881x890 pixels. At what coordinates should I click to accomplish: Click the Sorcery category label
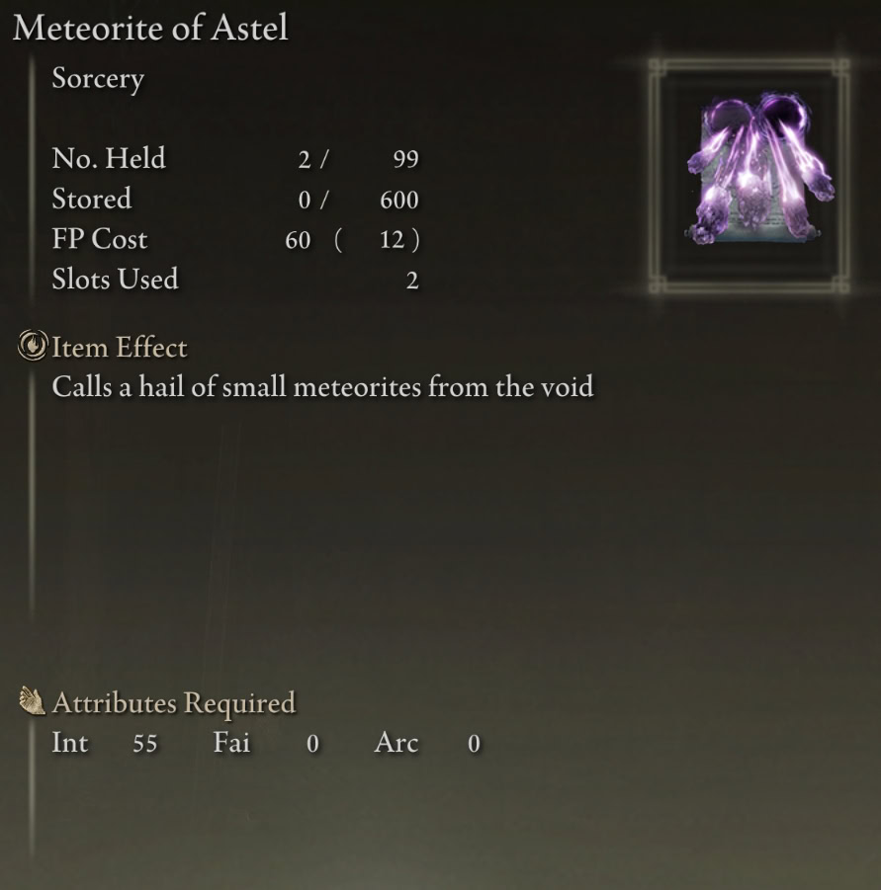pyautogui.click(x=98, y=78)
